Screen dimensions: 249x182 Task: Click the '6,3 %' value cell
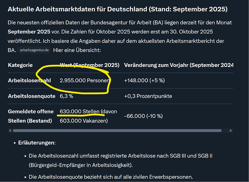tap(66, 96)
